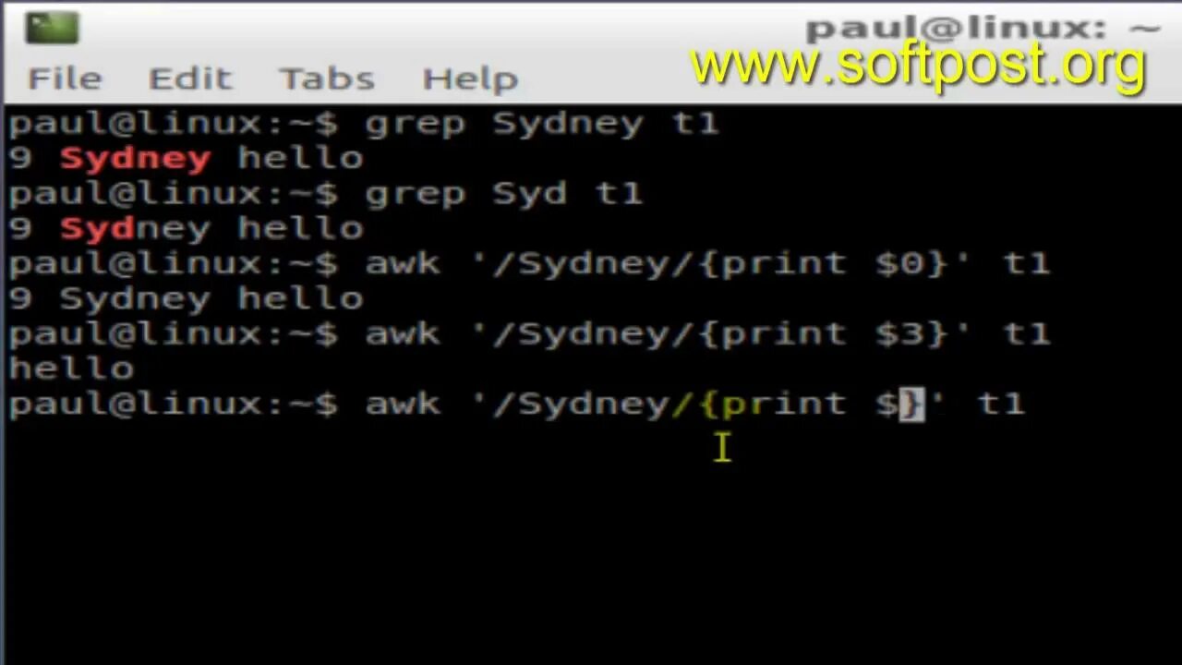Click the 'grep Sydney t1' command line
The image size is (1182, 665).
[x=542, y=124]
